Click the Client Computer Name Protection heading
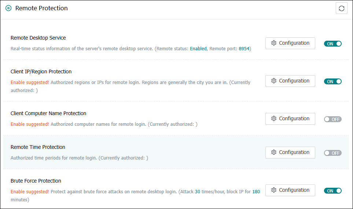353x209 pixels. (x=48, y=113)
